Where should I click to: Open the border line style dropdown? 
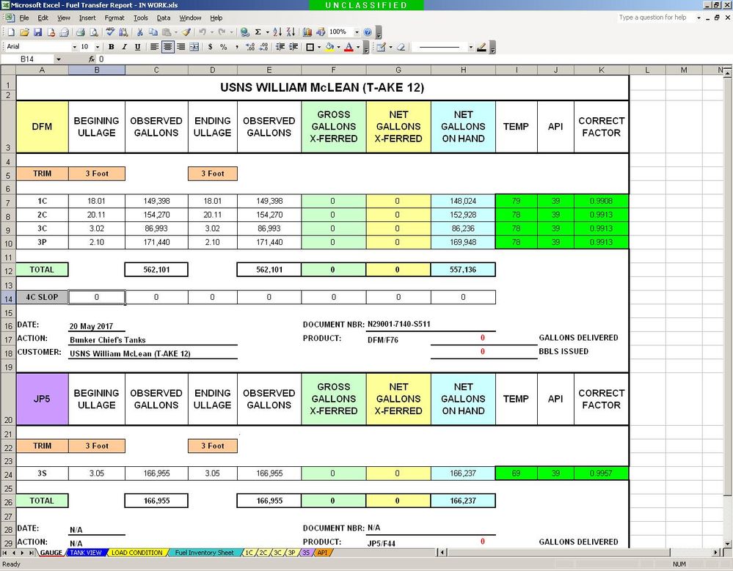(x=471, y=47)
